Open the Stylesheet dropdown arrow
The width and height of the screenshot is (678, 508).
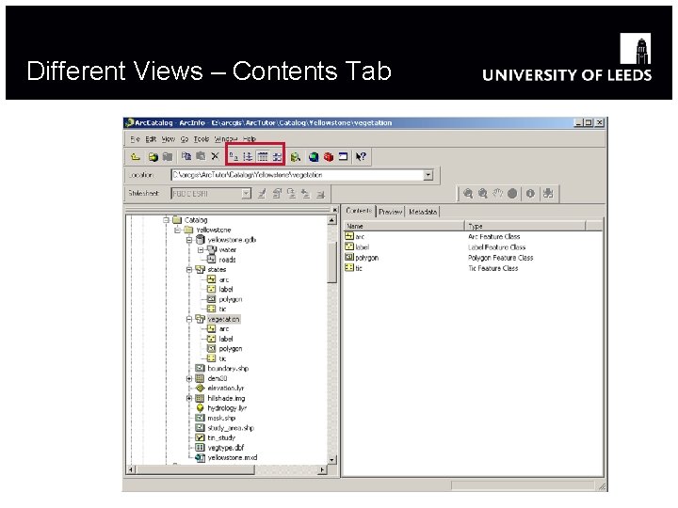tap(246, 194)
